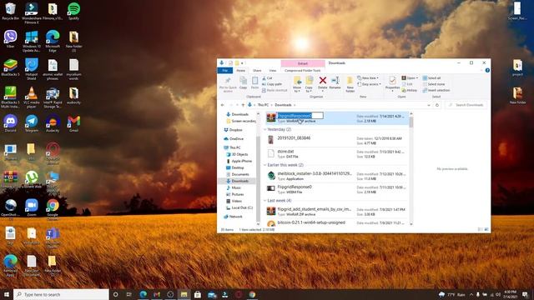Click the Windows Start button
The image size is (534, 300).
(7, 294)
